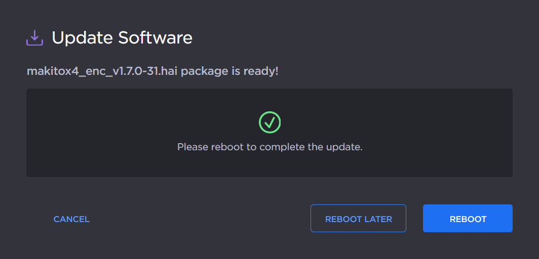This screenshot has width=539, height=259.
Task: Dismiss the dialog using the CANCEL link
Action: click(x=71, y=219)
